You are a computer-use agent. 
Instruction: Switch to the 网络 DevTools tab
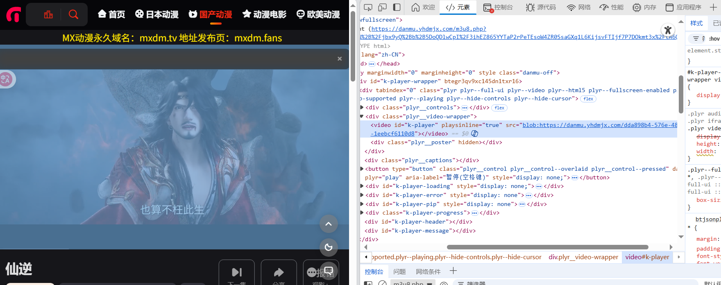point(578,7)
